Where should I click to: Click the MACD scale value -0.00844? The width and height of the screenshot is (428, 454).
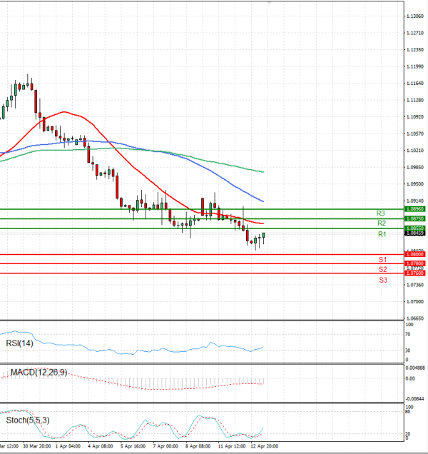(x=415, y=399)
